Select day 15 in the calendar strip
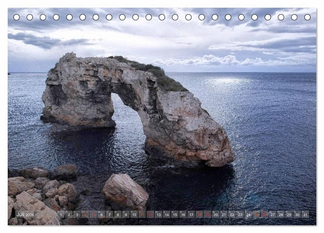The image size is (324, 233). tap(175, 214)
